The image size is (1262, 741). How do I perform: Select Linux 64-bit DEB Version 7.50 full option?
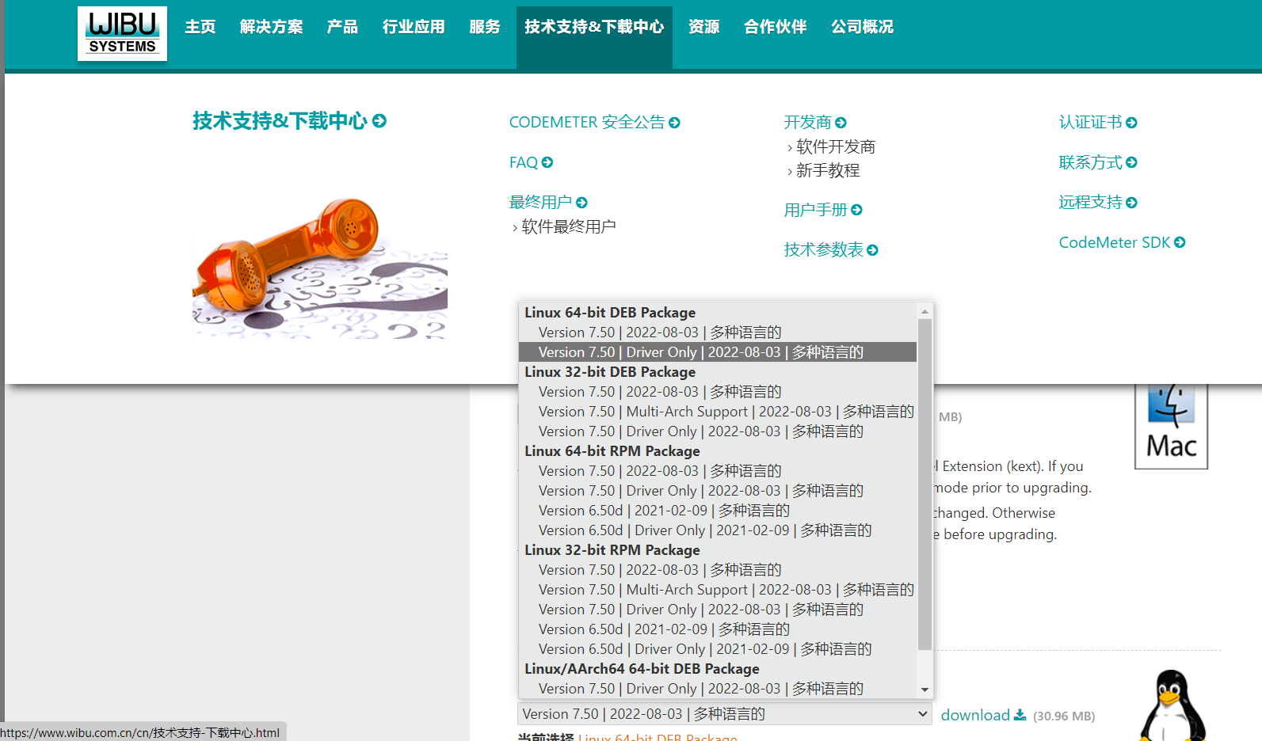coord(718,332)
